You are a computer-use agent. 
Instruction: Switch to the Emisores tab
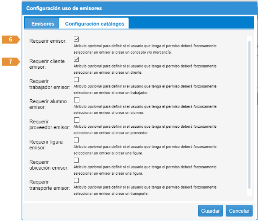pos(43,24)
